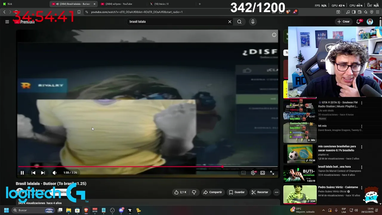
Task: Open the Windows Start menu
Action: [x=6, y=210]
